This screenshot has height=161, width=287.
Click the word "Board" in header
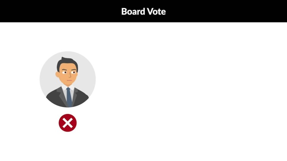tap(133, 11)
